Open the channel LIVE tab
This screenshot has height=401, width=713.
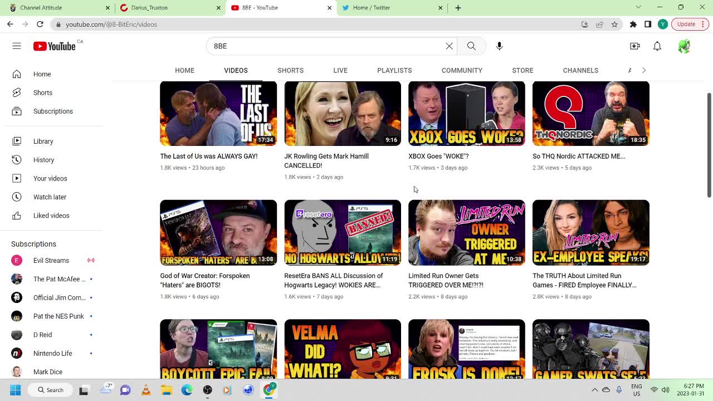340,70
